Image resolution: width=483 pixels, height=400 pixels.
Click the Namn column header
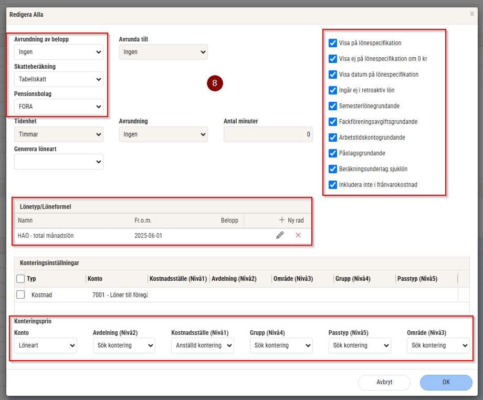click(x=25, y=220)
